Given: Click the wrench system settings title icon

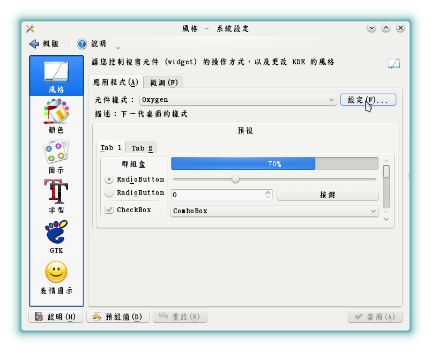Looking at the screenshot, I should (30, 28).
